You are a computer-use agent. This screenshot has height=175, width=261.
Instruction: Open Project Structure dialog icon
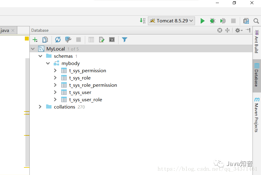246,21
